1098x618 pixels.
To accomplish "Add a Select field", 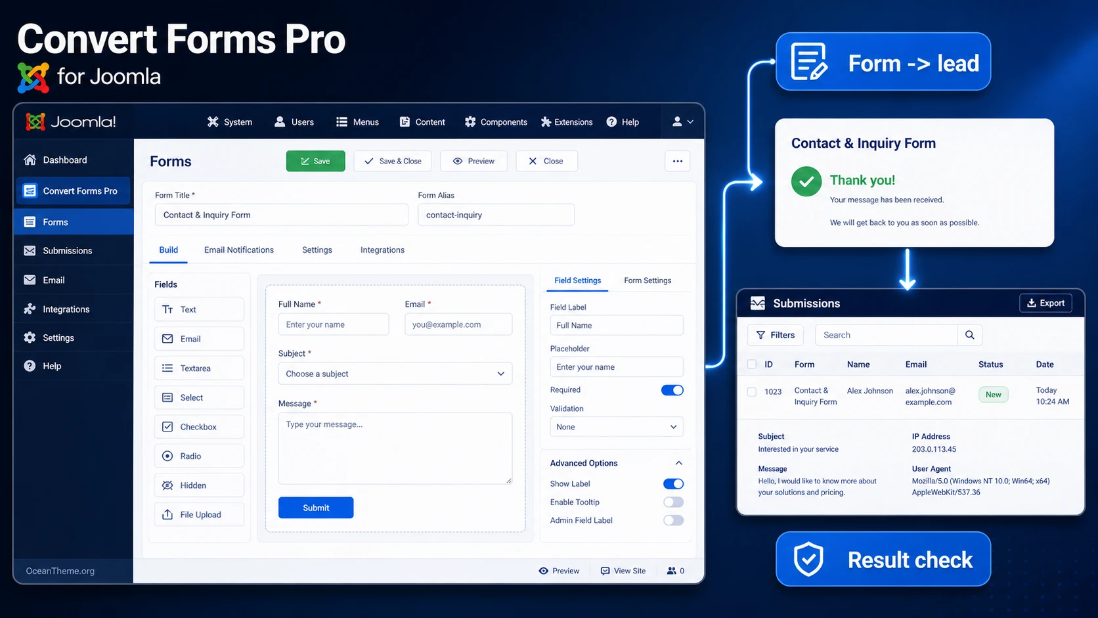I will [x=199, y=397].
